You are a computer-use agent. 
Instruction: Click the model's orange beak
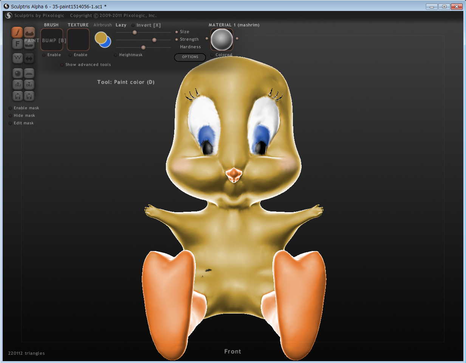click(x=234, y=175)
